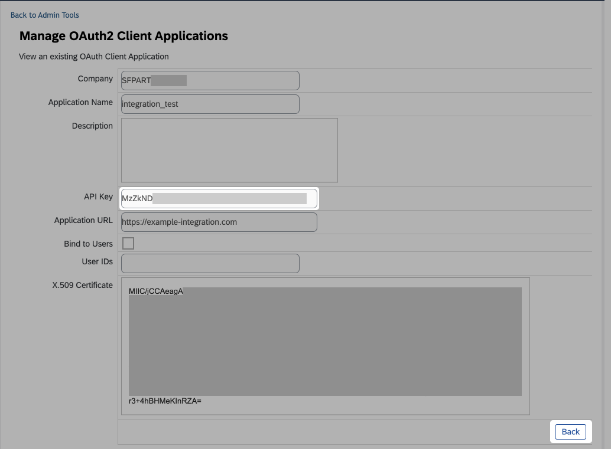Click certificate starting text MIIC/jCCAeagA
The width and height of the screenshot is (611, 449).
[156, 291]
